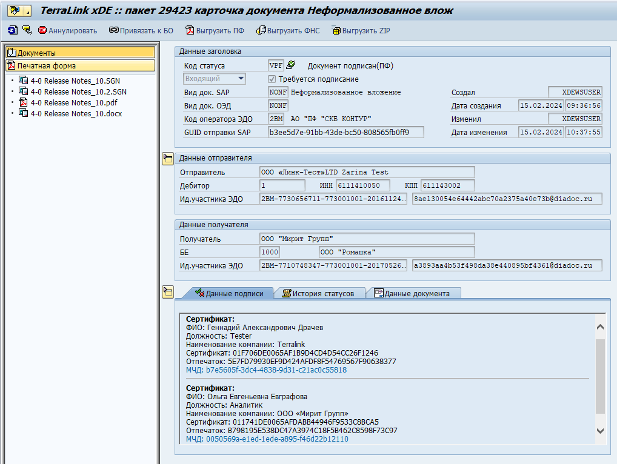The width and height of the screenshot is (617, 464).
Task: Toggle the Требуется подписание checkbox
Action: coord(273,79)
